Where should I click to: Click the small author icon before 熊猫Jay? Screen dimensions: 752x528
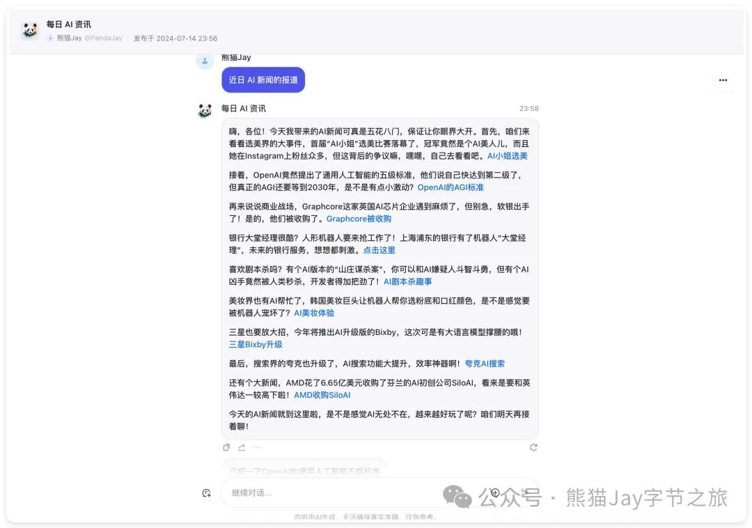click(50, 38)
